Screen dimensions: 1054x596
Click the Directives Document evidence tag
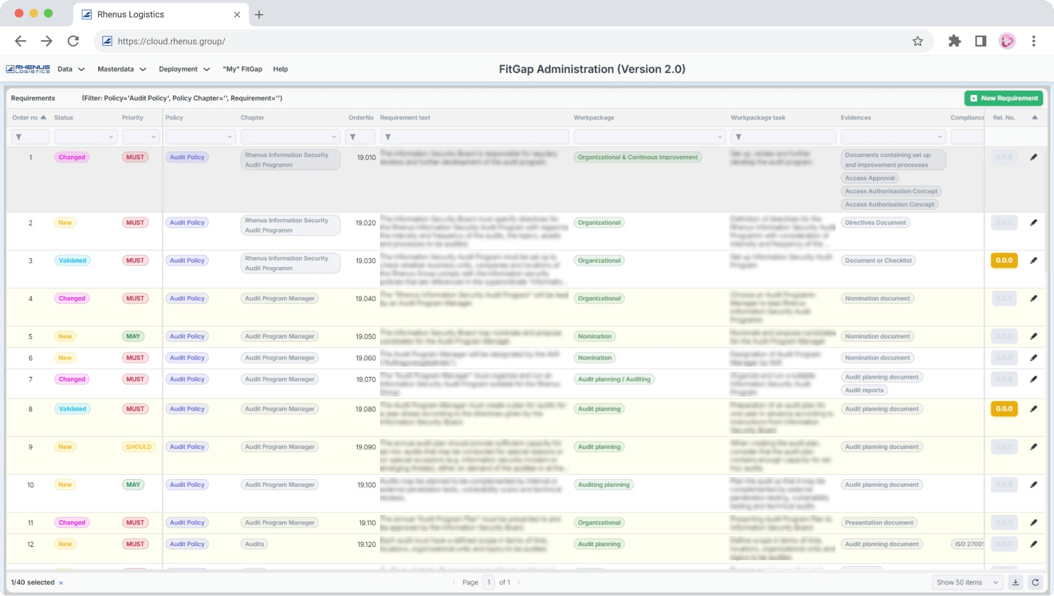[876, 223]
